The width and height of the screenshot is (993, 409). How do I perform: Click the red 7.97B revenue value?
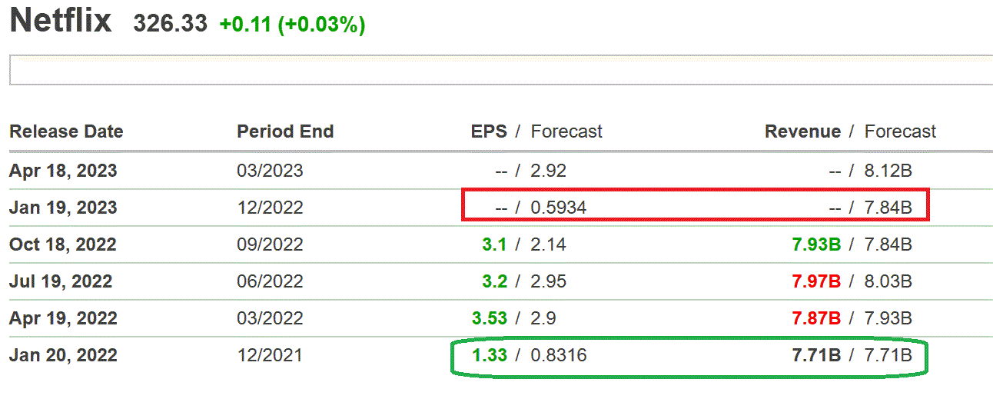[816, 281]
